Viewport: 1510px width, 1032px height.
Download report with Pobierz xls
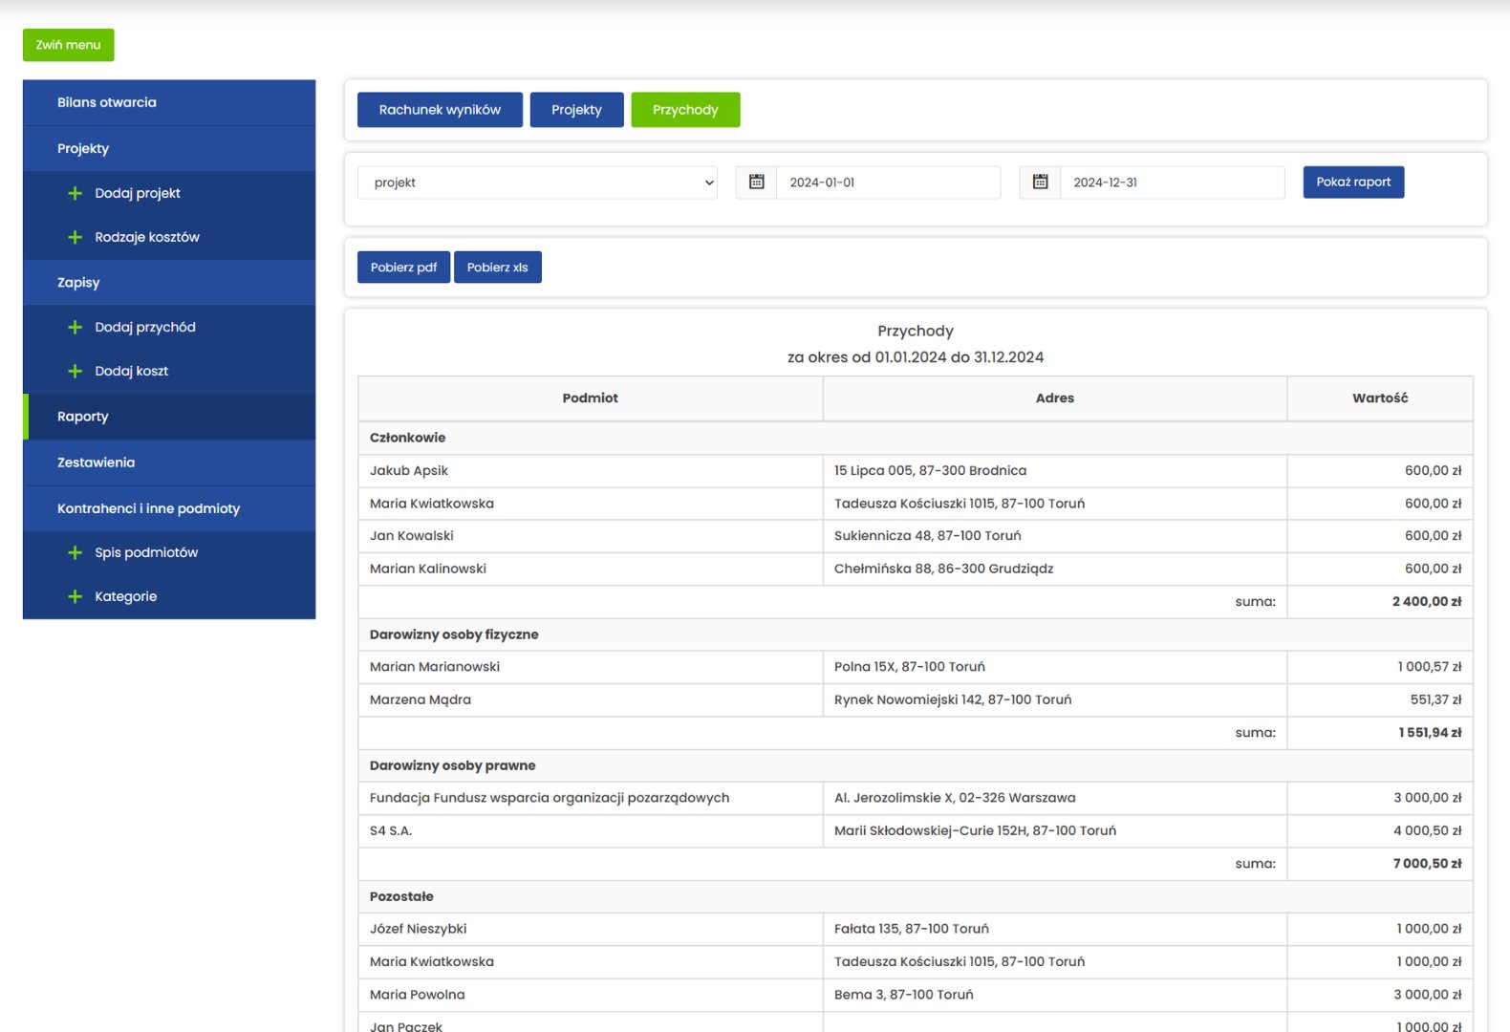pyautogui.click(x=497, y=268)
